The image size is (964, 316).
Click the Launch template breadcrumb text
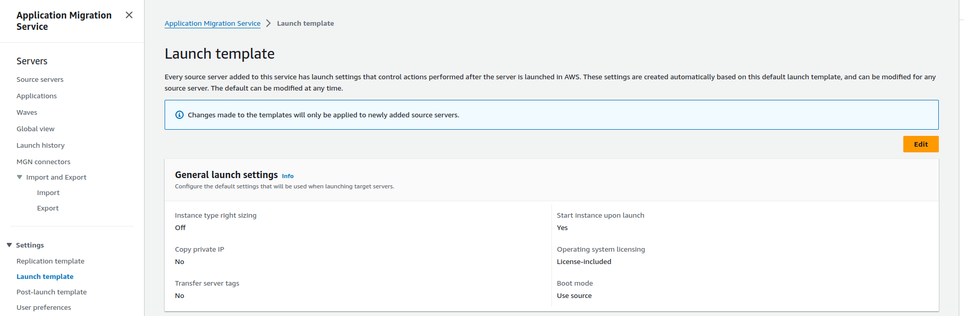point(306,23)
